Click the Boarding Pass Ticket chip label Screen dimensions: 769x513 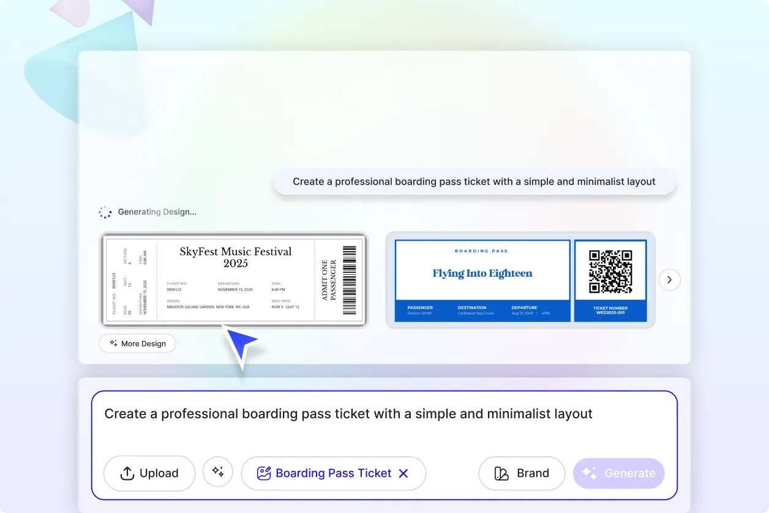(334, 473)
